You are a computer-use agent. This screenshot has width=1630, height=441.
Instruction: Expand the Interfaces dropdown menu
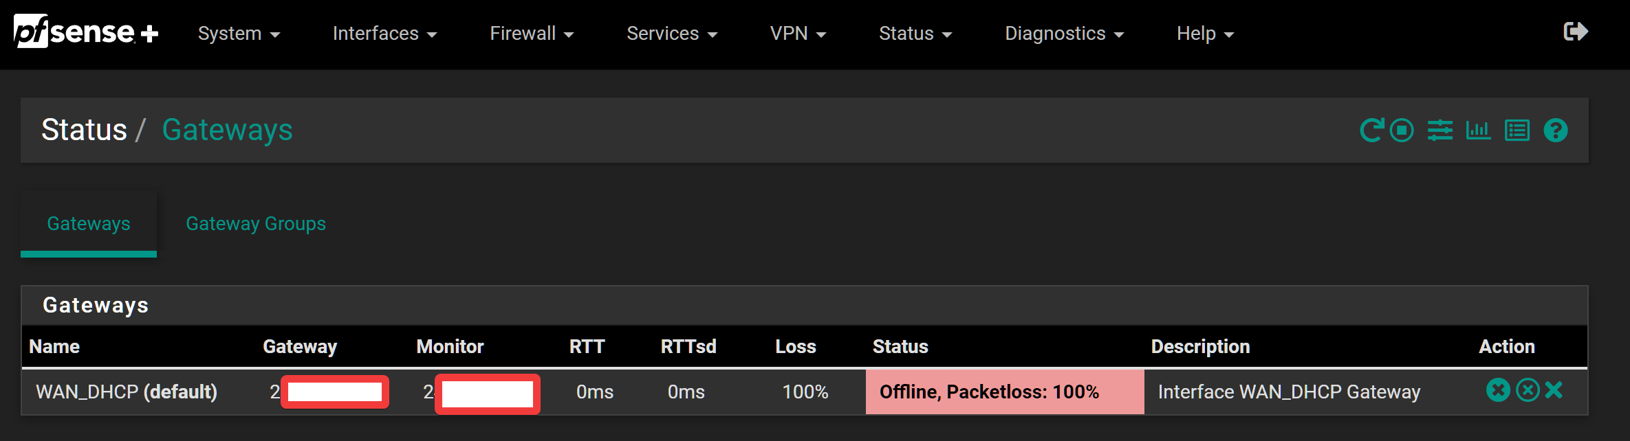[384, 33]
